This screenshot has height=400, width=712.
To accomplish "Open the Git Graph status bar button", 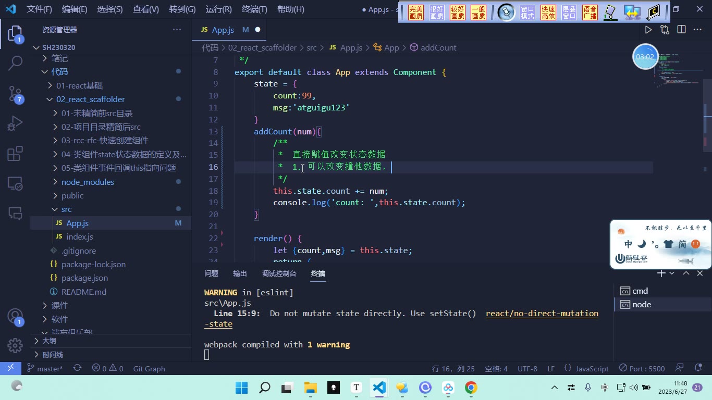I will [x=149, y=368].
